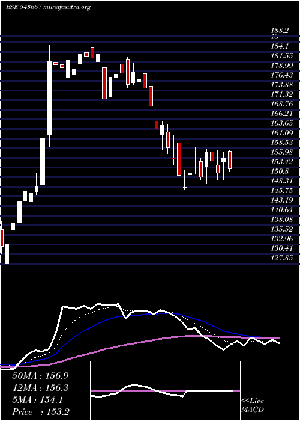Select the 145.75 price axis label
This screenshot has height=421, width=300.
coord(281,191)
